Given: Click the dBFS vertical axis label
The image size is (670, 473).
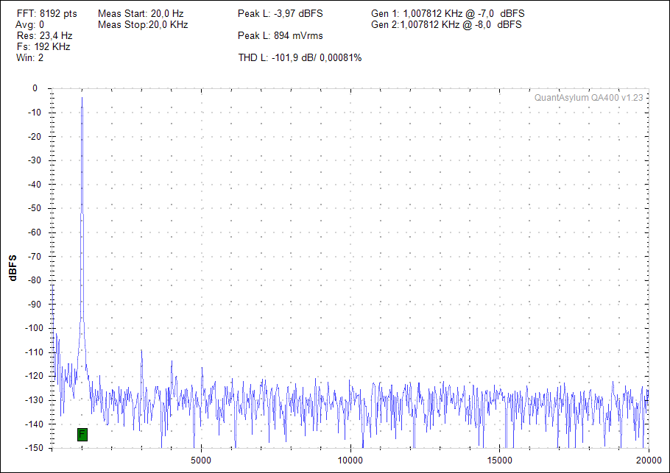Looking at the screenshot, I should pyautogui.click(x=13, y=268).
